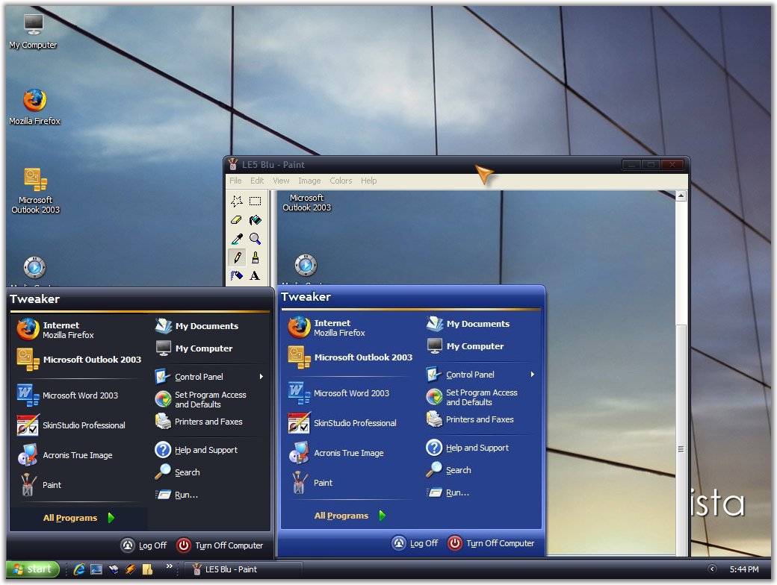This screenshot has width=777, height=585.
Task: Click the orange lightning quick launch icon
Action: click(x=130, y=569)
